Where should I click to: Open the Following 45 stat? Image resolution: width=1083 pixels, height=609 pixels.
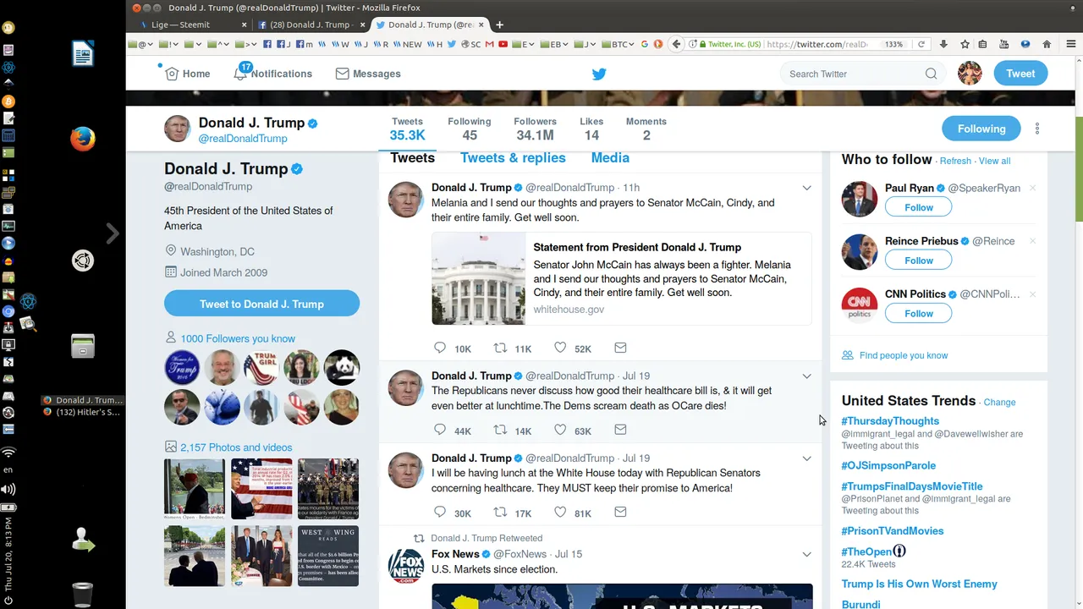[470, 129]
